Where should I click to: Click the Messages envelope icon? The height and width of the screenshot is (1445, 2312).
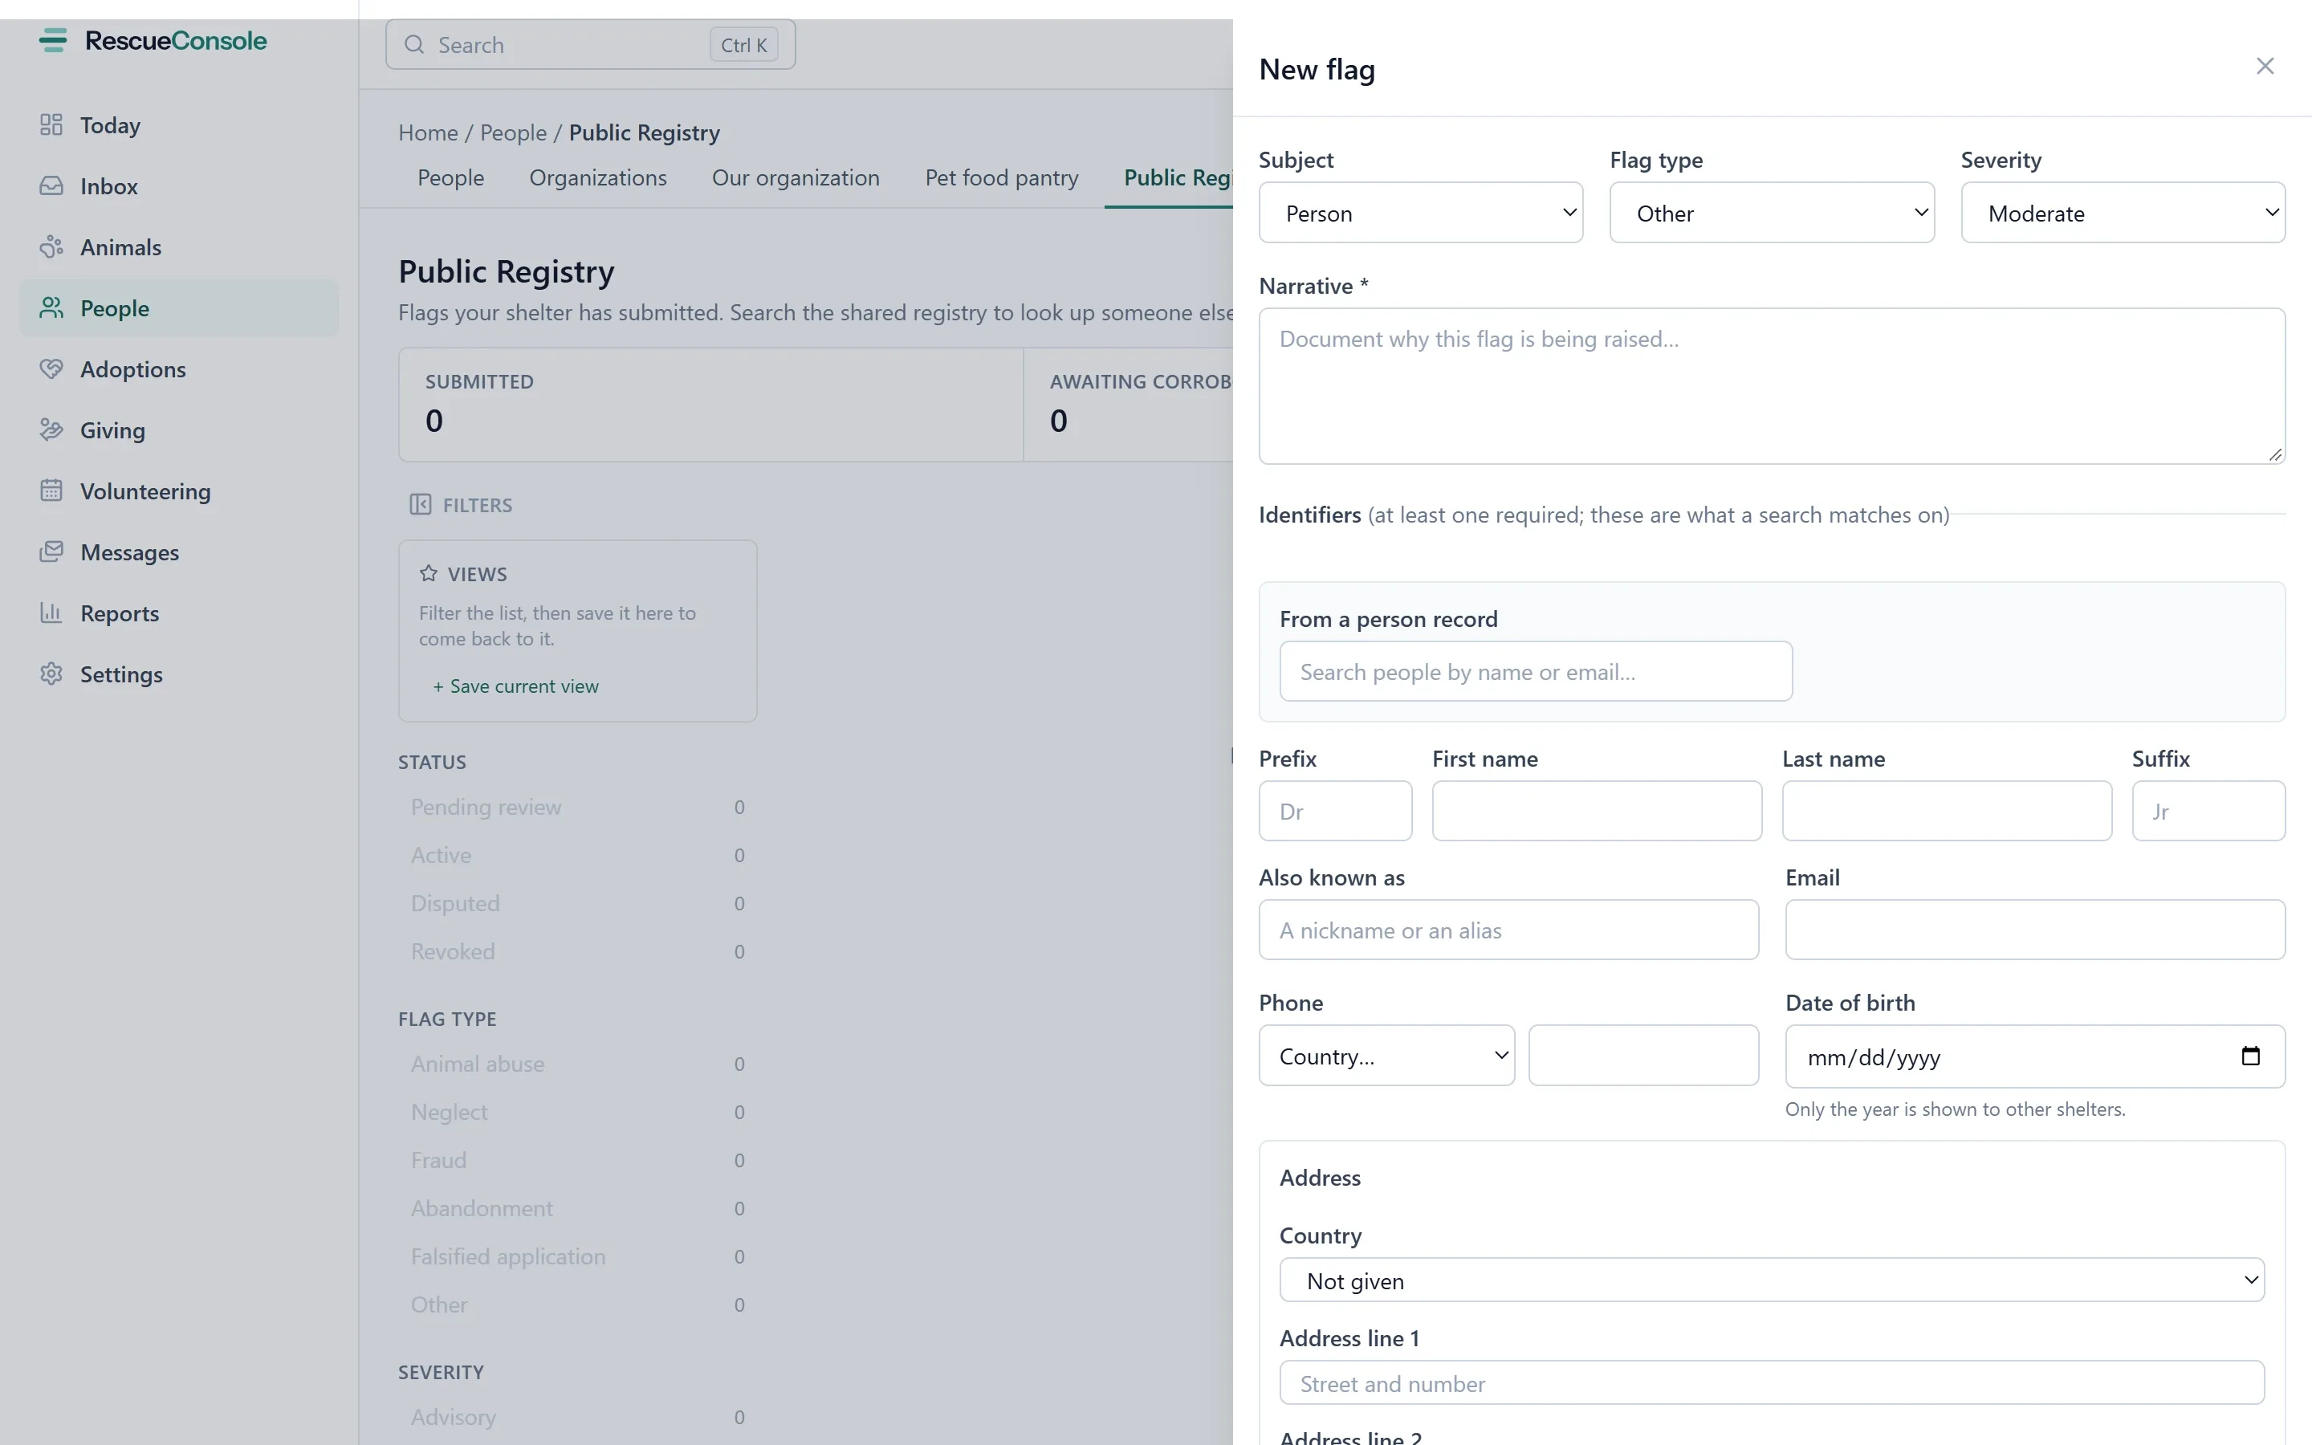coord(51,552)
